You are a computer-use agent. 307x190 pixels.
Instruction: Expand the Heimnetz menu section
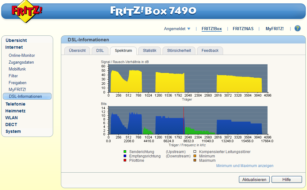(15, 111)
